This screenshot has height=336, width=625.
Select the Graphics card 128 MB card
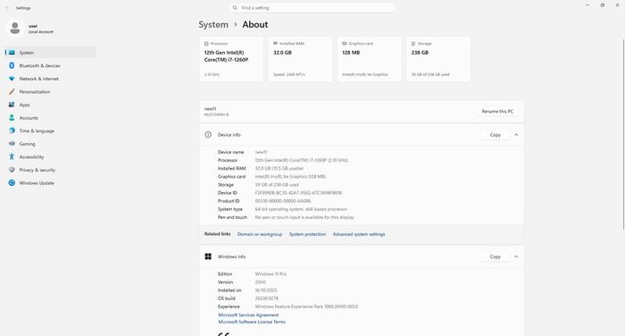click(369, 59)
